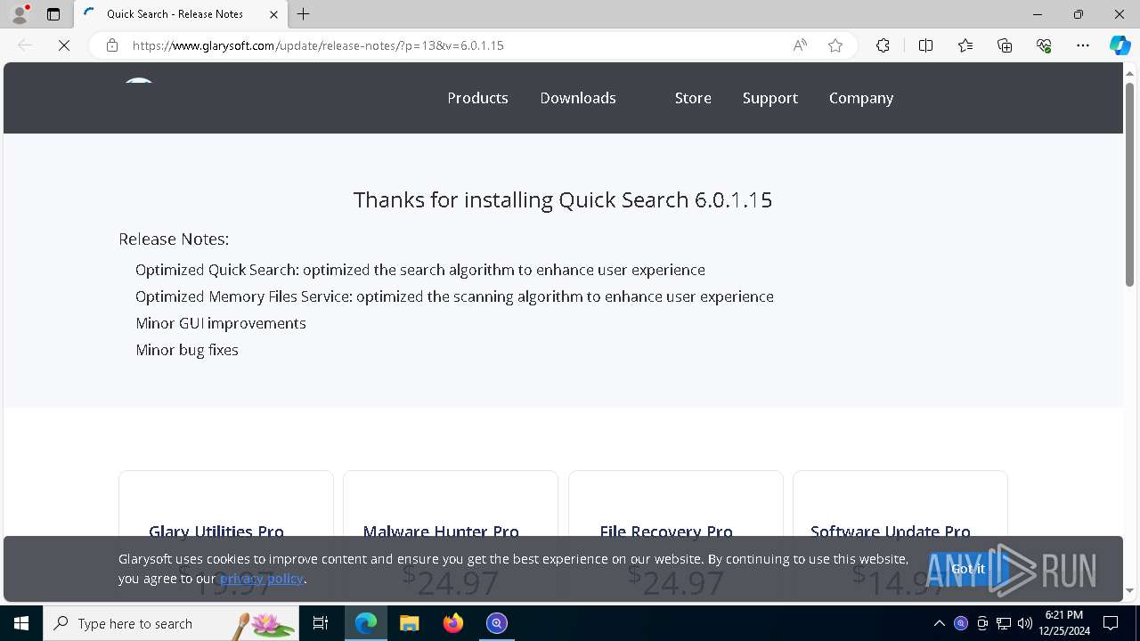Stop loading the page
Screen dimensions: 1140x641
click(64, 45)
